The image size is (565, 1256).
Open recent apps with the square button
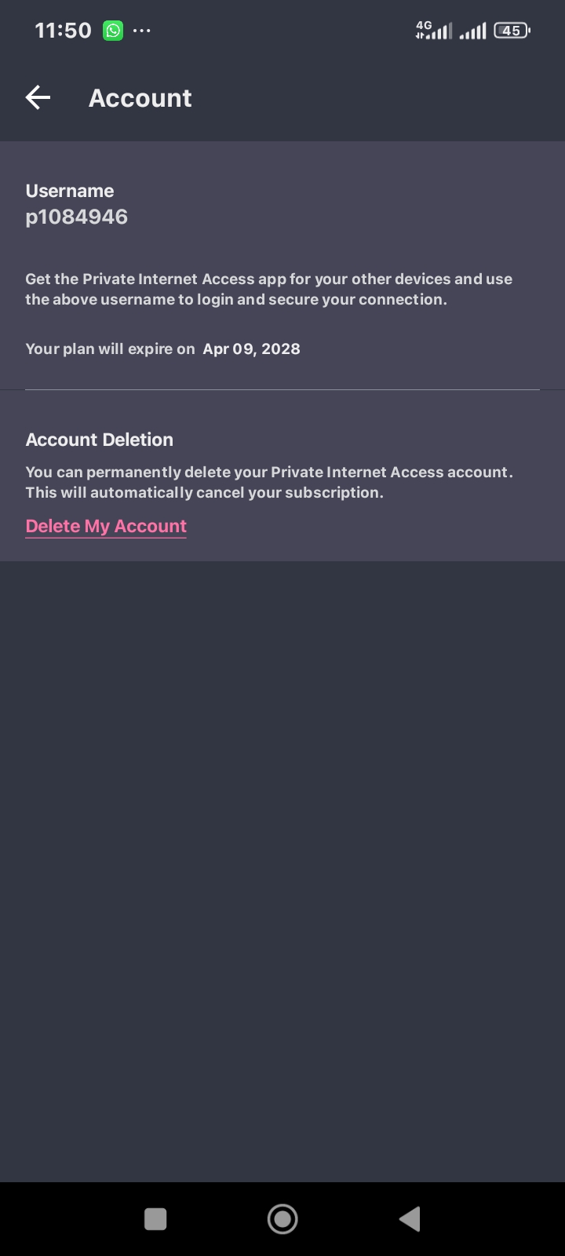tap(155, 1219)
